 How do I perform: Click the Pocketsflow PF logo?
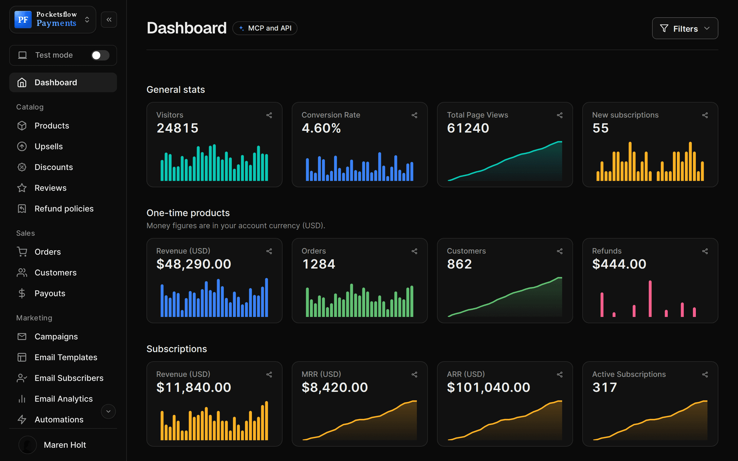pos(23,19)
